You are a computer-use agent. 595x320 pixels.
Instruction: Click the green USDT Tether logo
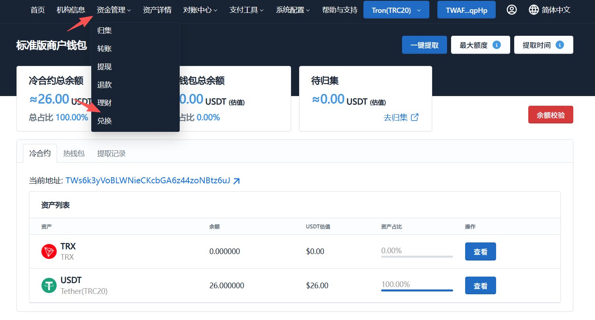pyautogui.click(x=49, y=285)
